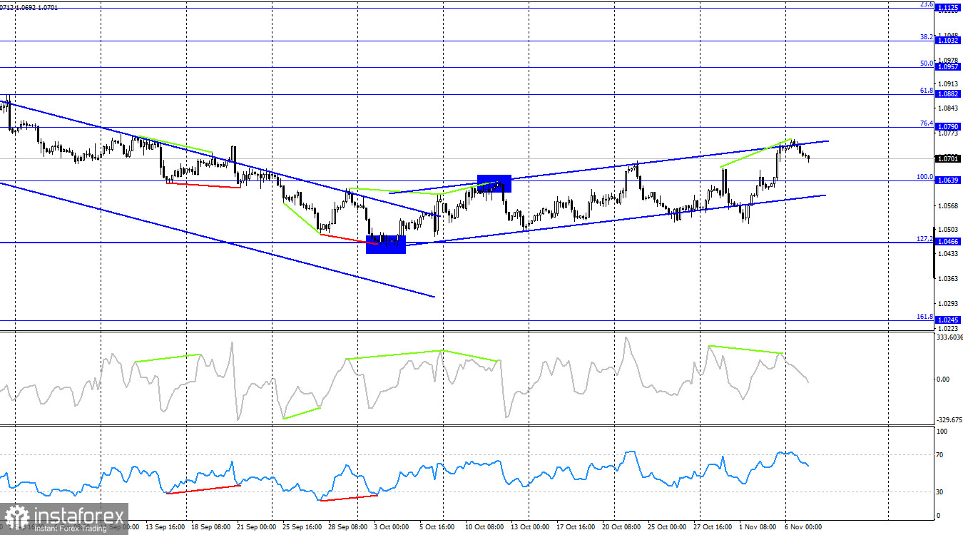Click the 1.0882 price level tag

947,94
